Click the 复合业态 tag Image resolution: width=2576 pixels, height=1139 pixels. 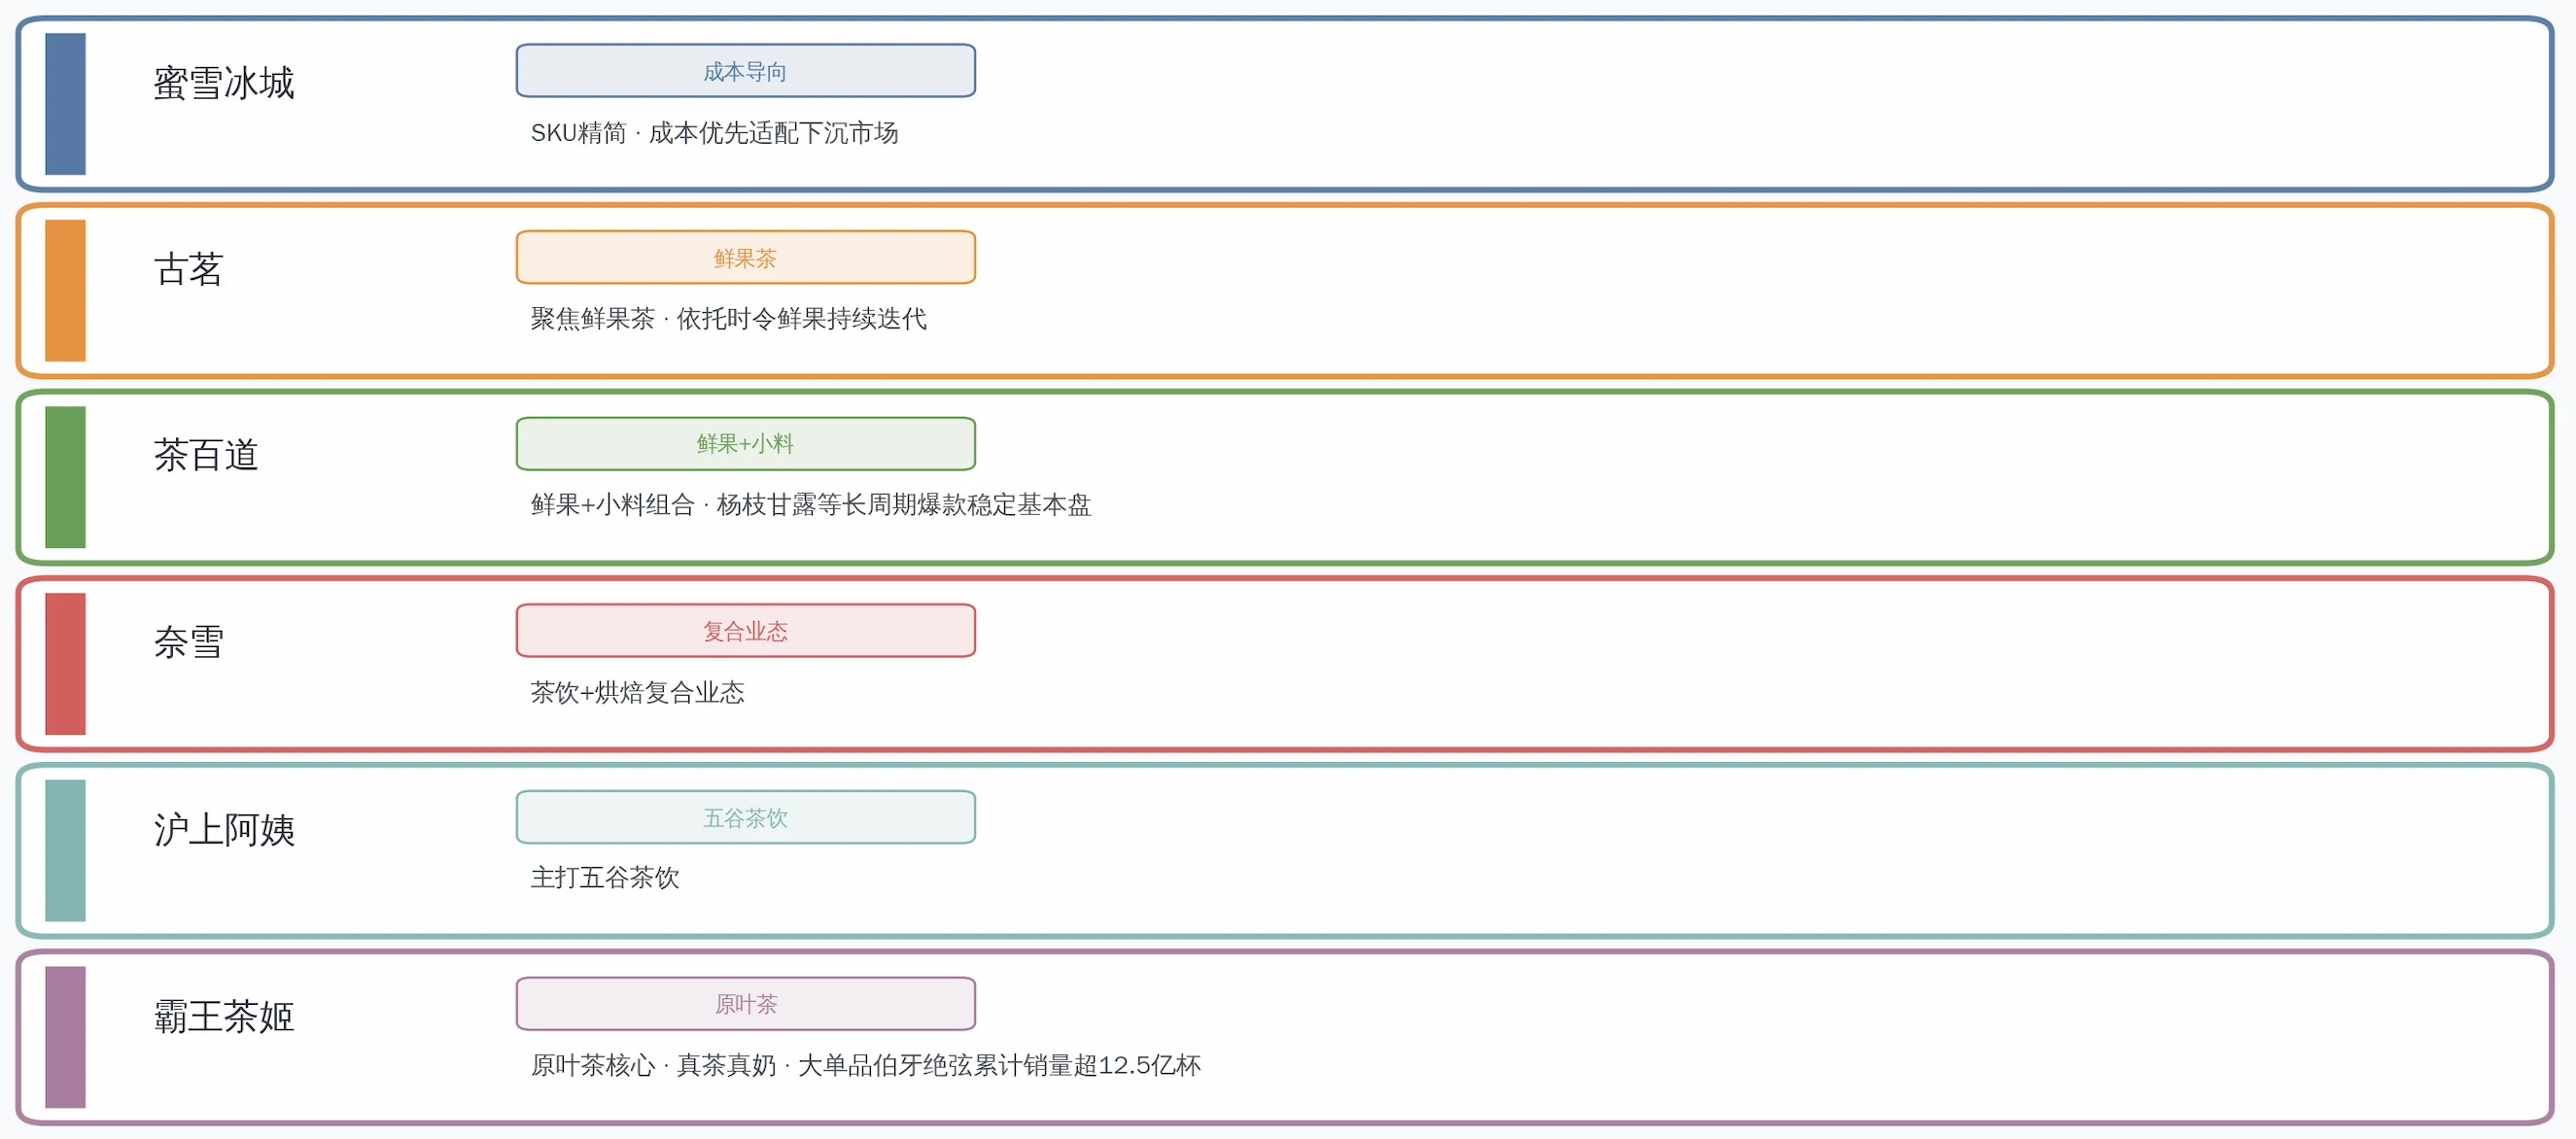point(745,631)
